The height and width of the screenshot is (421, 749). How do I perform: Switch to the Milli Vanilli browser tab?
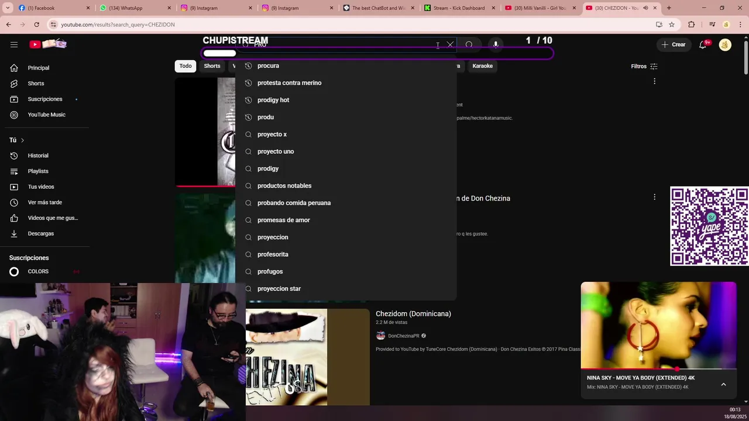540,8
